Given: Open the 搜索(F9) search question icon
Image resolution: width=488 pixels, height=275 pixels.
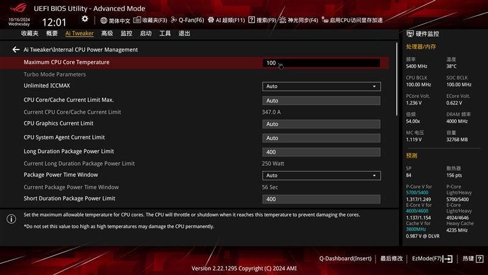Looking at the screenshot, I should click(251, 20).
